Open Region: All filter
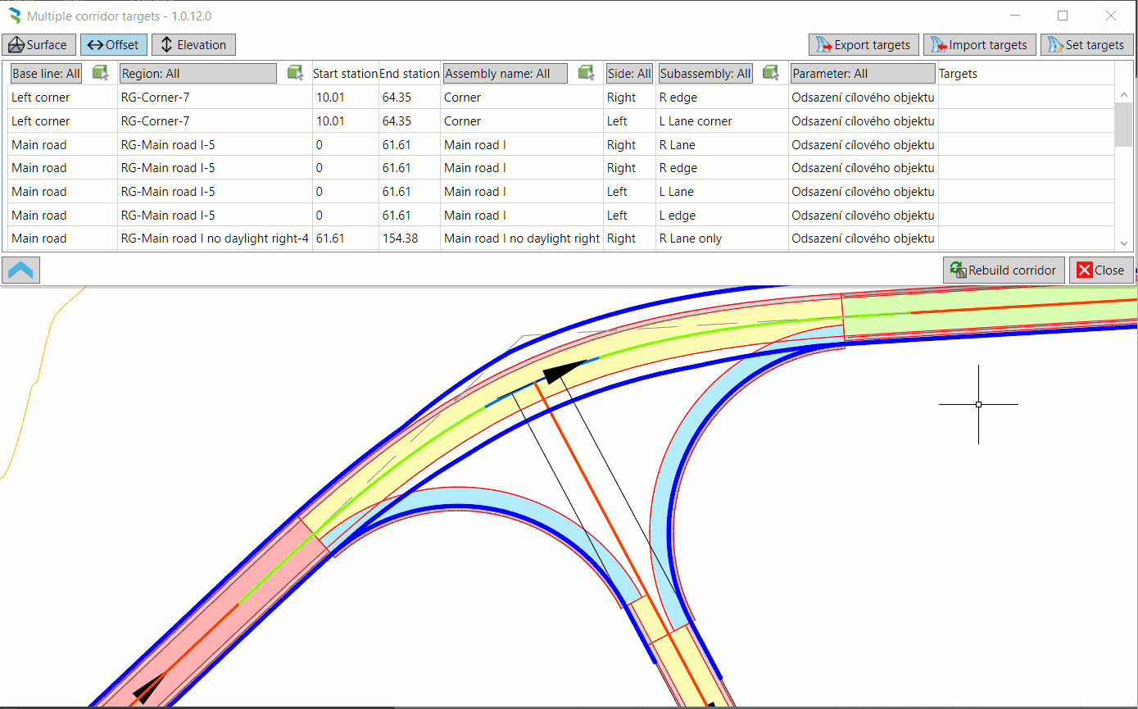The height and width of the screenshot is (709, 1138). coord(198,74)
